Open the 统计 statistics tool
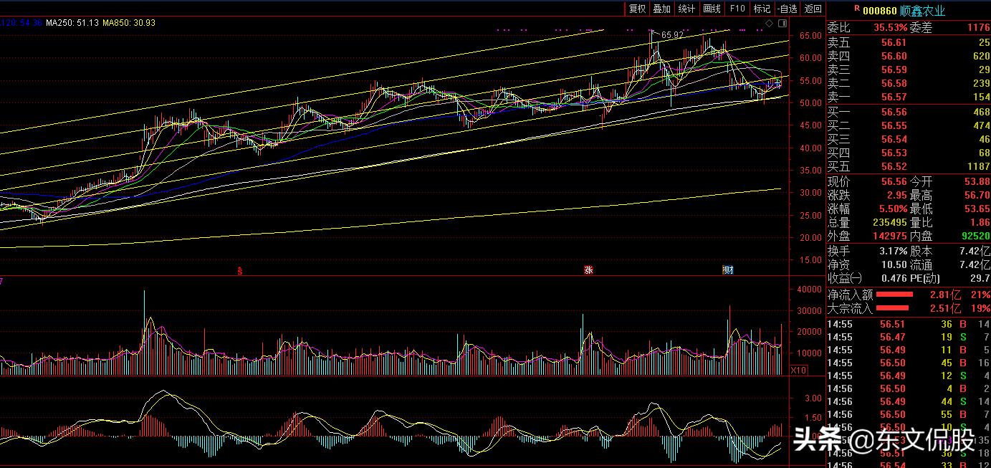This screenshot has height=468, width=991. (x=686, y=9)
